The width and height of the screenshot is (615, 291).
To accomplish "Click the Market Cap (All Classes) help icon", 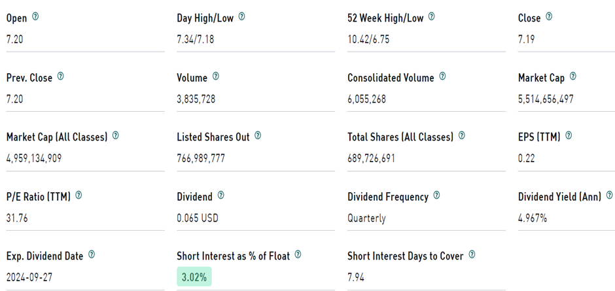I will point(116,136).
